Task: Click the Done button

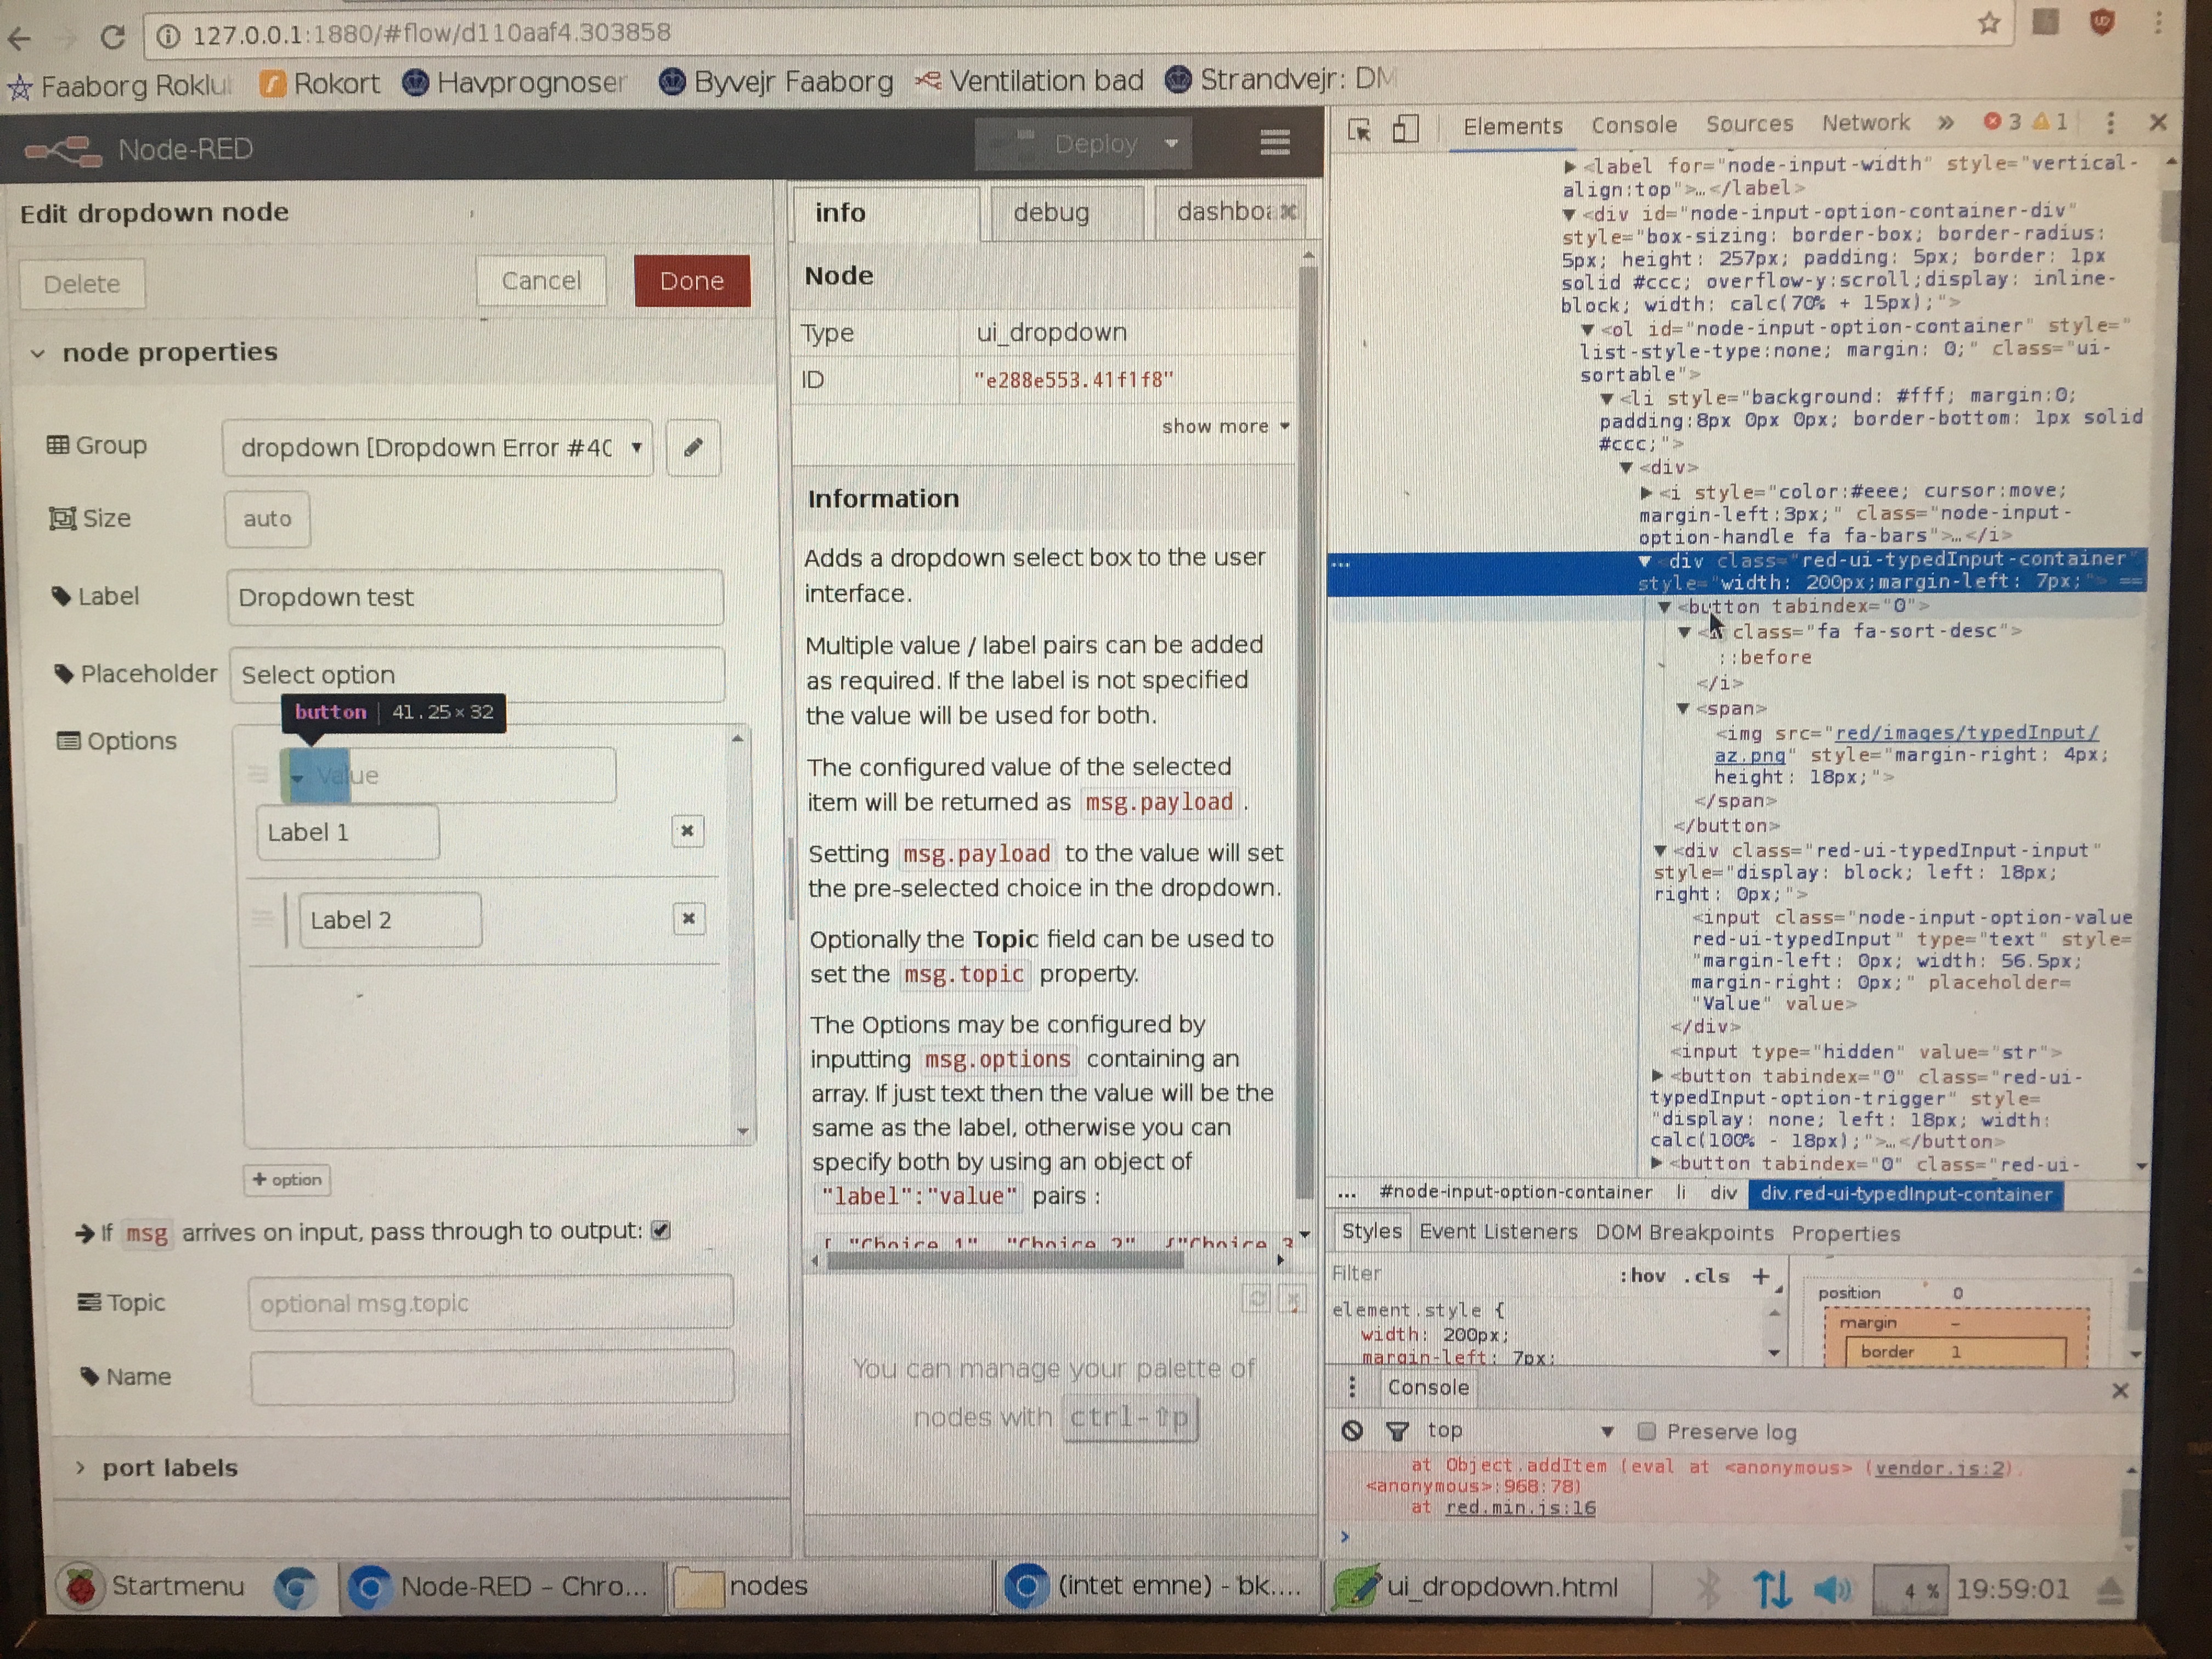Action: coord(691,280)
